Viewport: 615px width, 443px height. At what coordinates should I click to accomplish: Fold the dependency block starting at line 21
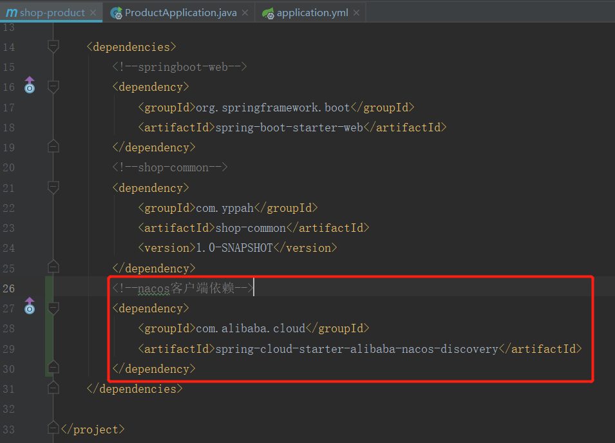coord(53,187)
